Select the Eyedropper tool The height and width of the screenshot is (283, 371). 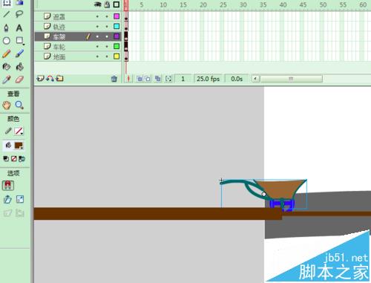[7, 79]
